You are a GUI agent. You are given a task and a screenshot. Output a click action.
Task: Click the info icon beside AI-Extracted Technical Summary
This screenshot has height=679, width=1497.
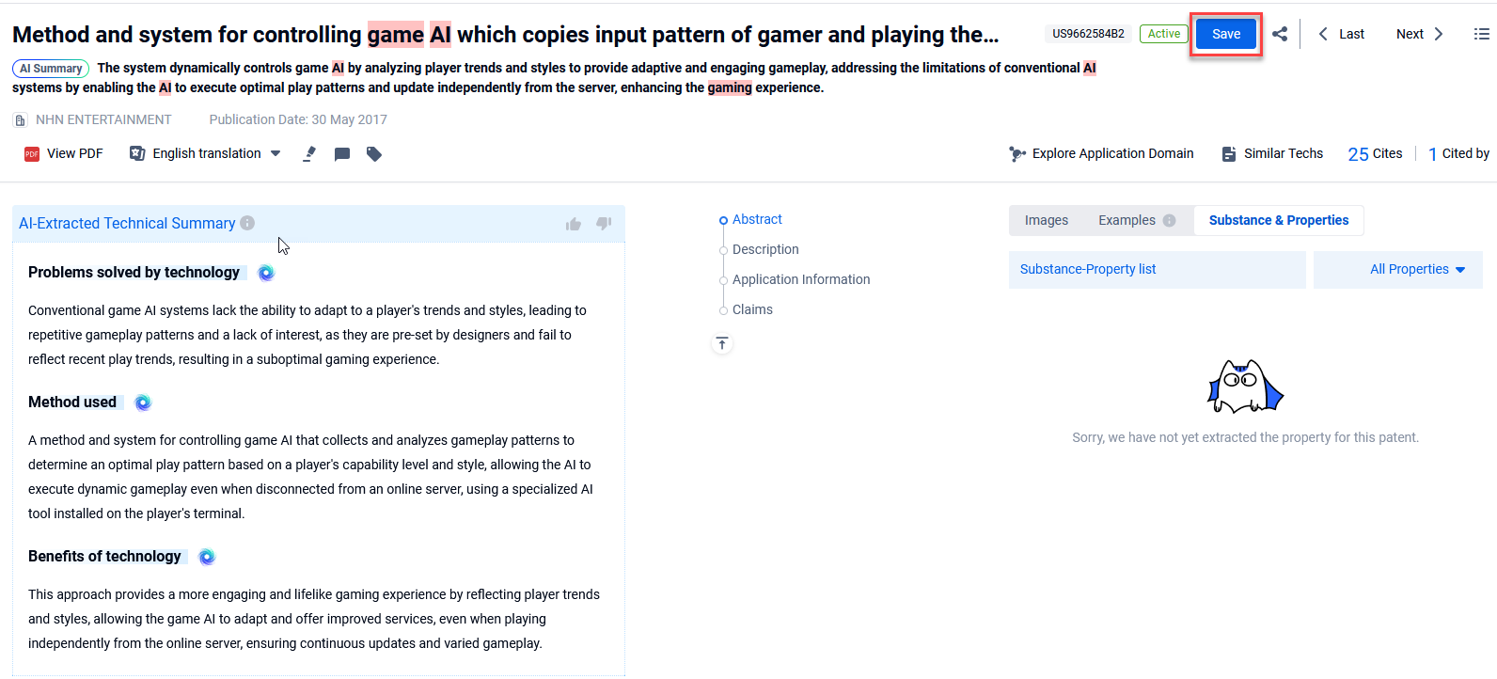click(x=247, y=223)
